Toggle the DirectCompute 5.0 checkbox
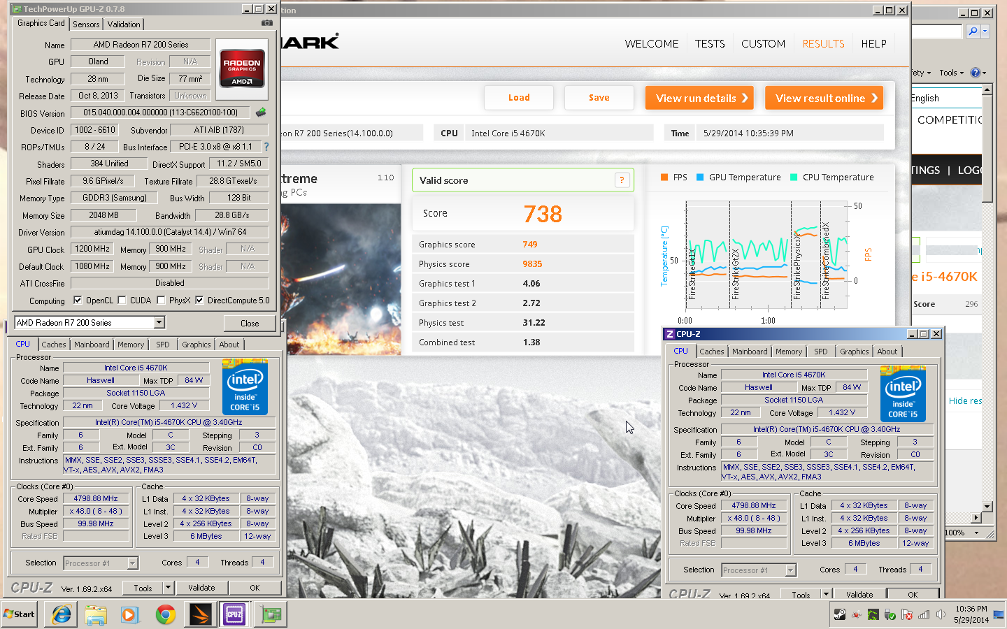This screenshot has width=1007, height=629. 199,301
